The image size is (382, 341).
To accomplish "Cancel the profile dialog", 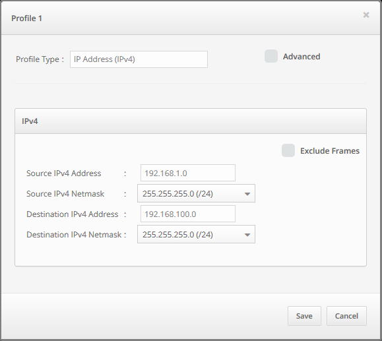I will [346, 316].
